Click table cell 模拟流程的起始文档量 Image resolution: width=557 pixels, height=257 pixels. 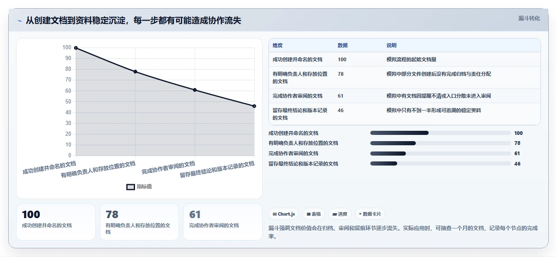(x=411, y=60)
